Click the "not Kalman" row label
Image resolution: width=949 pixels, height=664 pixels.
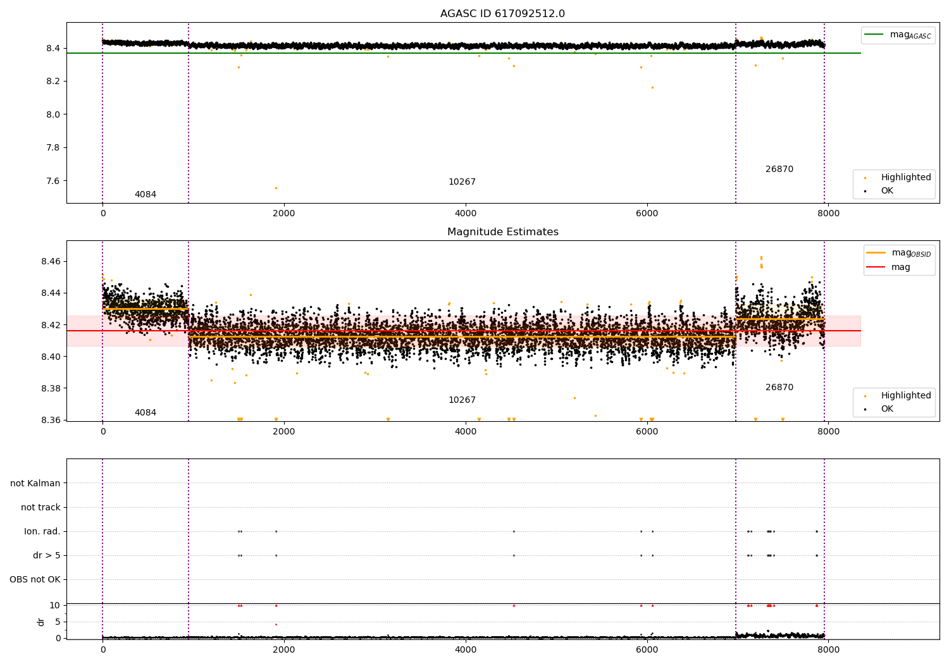pyautogui.click(x=35, y=483)
